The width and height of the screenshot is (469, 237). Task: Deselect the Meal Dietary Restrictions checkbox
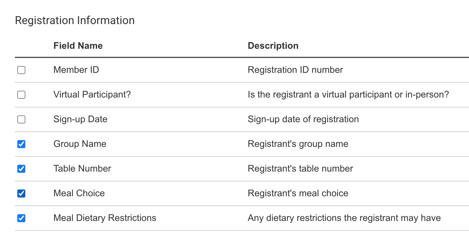click(x=21, y=218)
